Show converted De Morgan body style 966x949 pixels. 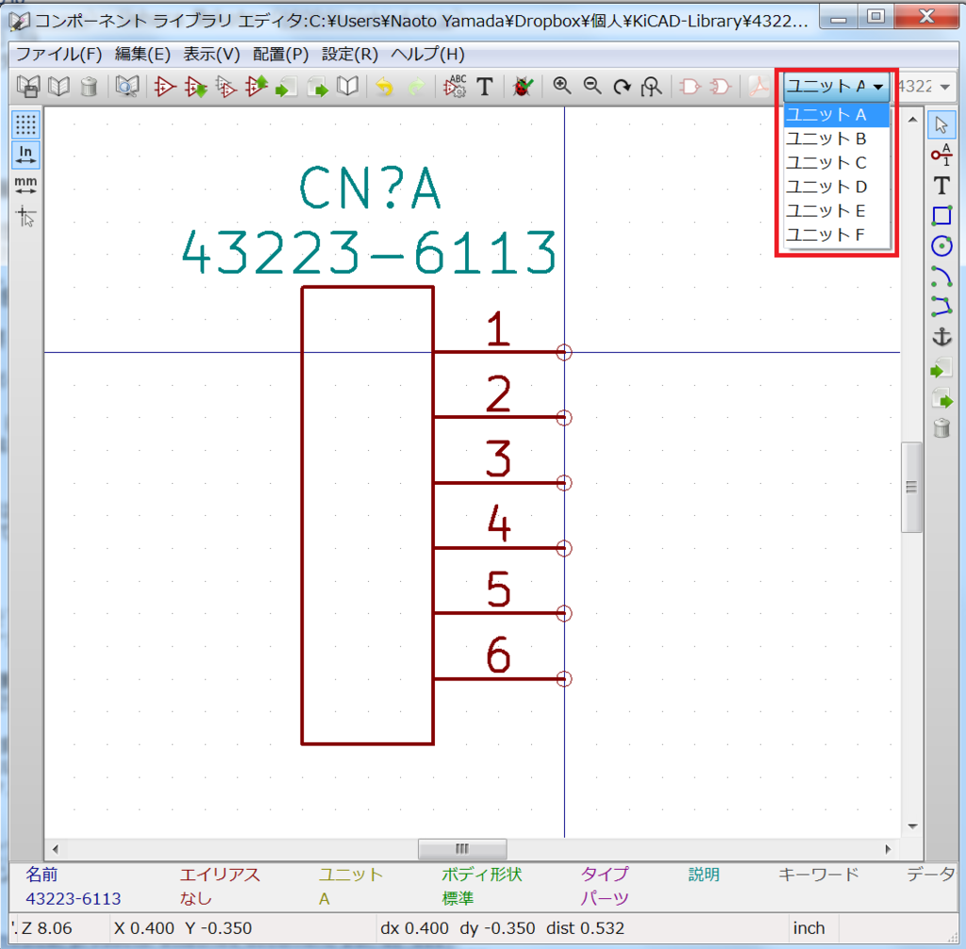pyautogui.click(x=720, y=86)
